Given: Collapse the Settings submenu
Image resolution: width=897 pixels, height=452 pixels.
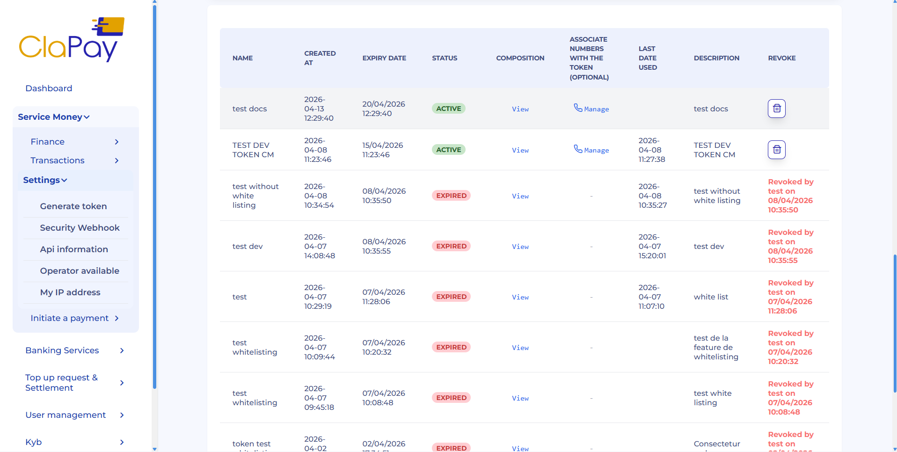Looking at the screenshot, I should (45, 180).
